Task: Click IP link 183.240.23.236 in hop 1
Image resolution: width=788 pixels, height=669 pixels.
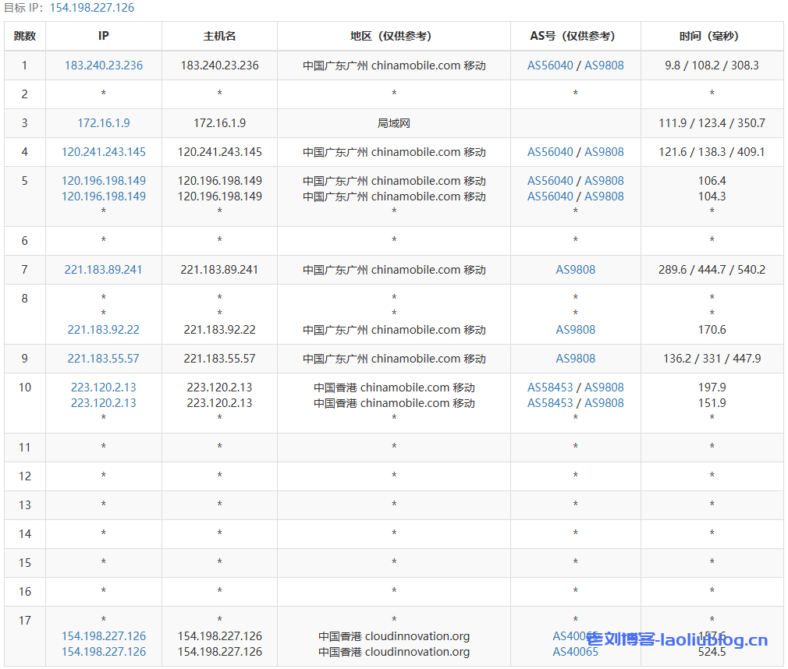Action: (x=104, y=65)
